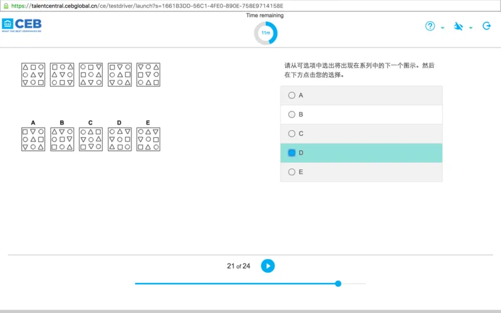
Task: Click answer figure A thumbnail
Action: (x=33, y=139)
